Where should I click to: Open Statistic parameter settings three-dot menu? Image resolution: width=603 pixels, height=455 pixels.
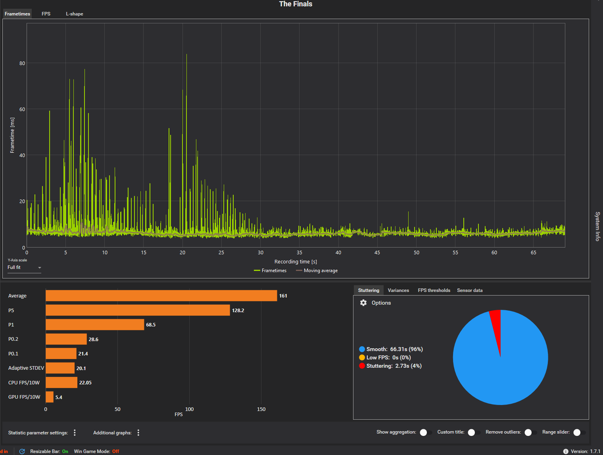pyautogui.click(x=75, y=433)
